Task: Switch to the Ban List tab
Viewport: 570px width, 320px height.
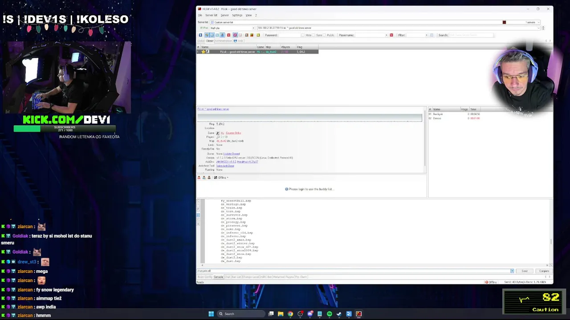Action: tap(236, 277)
